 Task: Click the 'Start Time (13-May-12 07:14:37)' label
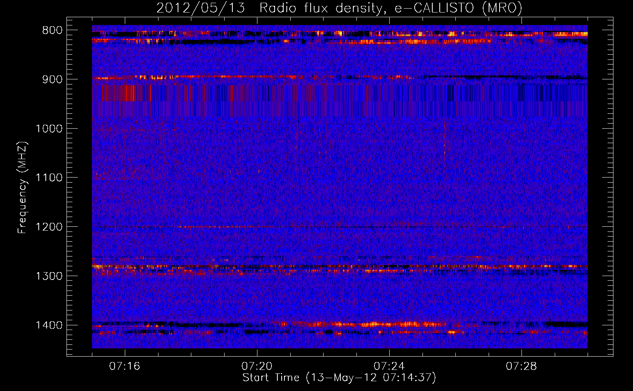coord(339,378)
